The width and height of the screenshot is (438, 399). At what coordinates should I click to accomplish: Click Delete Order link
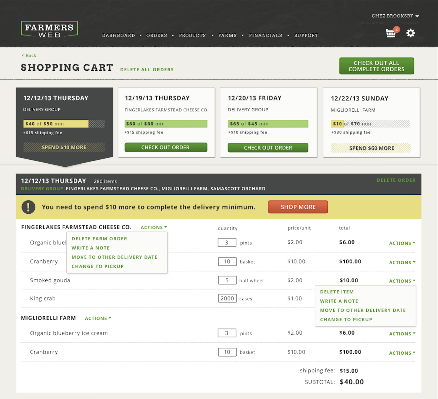pos(396,180)
